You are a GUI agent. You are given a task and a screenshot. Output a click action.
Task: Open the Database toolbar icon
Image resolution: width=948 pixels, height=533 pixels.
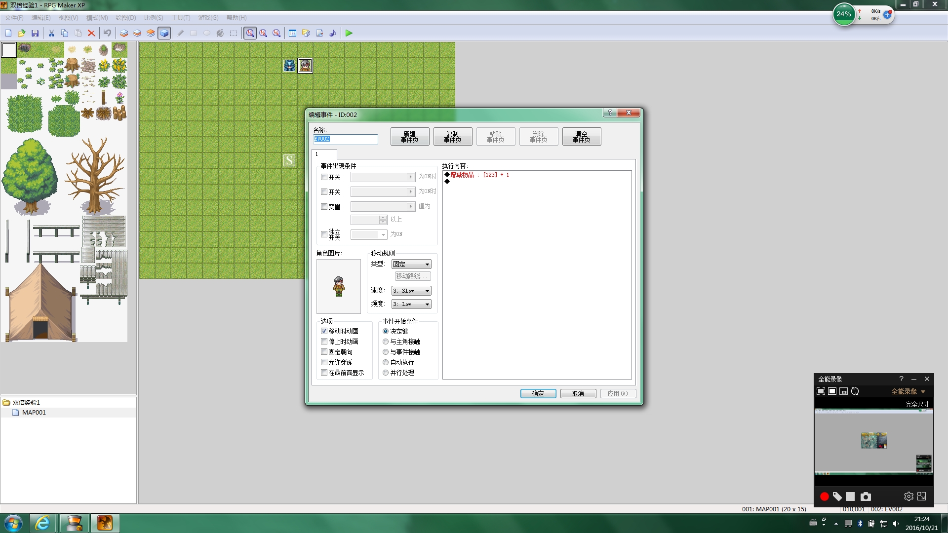pos(292,33)
